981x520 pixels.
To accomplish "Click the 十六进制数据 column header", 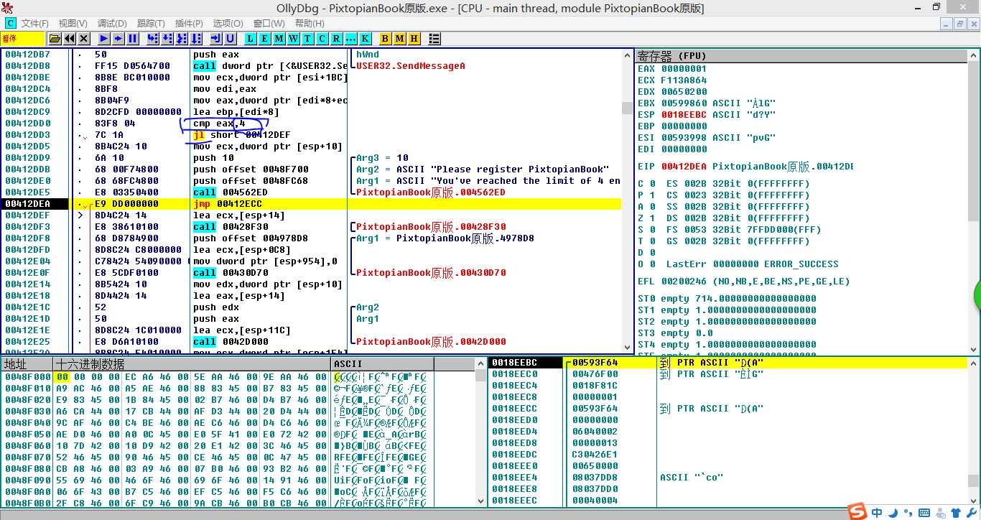I will [192, 364].
